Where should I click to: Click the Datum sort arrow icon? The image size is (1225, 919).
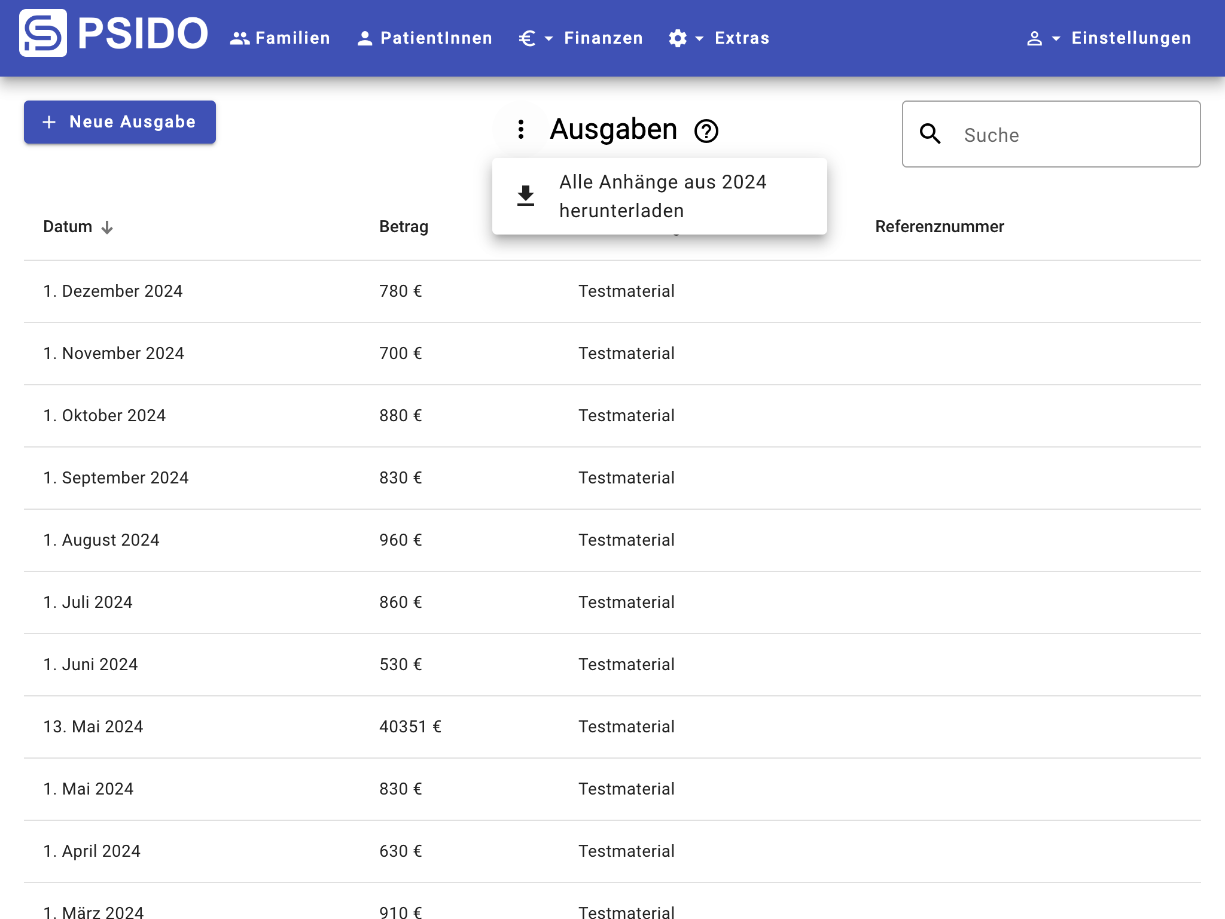tap(107, 227)
